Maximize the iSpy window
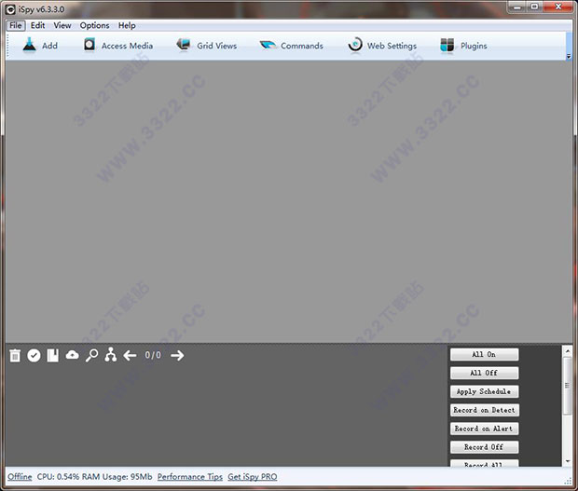This screenshot has height=491, width=578. coord(535,7)
